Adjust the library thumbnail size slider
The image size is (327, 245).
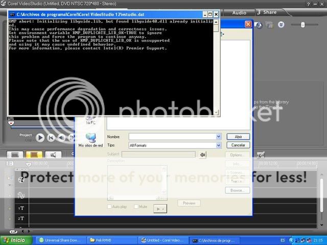302,25
